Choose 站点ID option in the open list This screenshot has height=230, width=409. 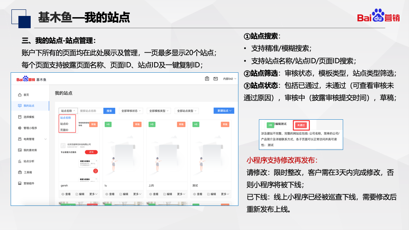(64, 124)
